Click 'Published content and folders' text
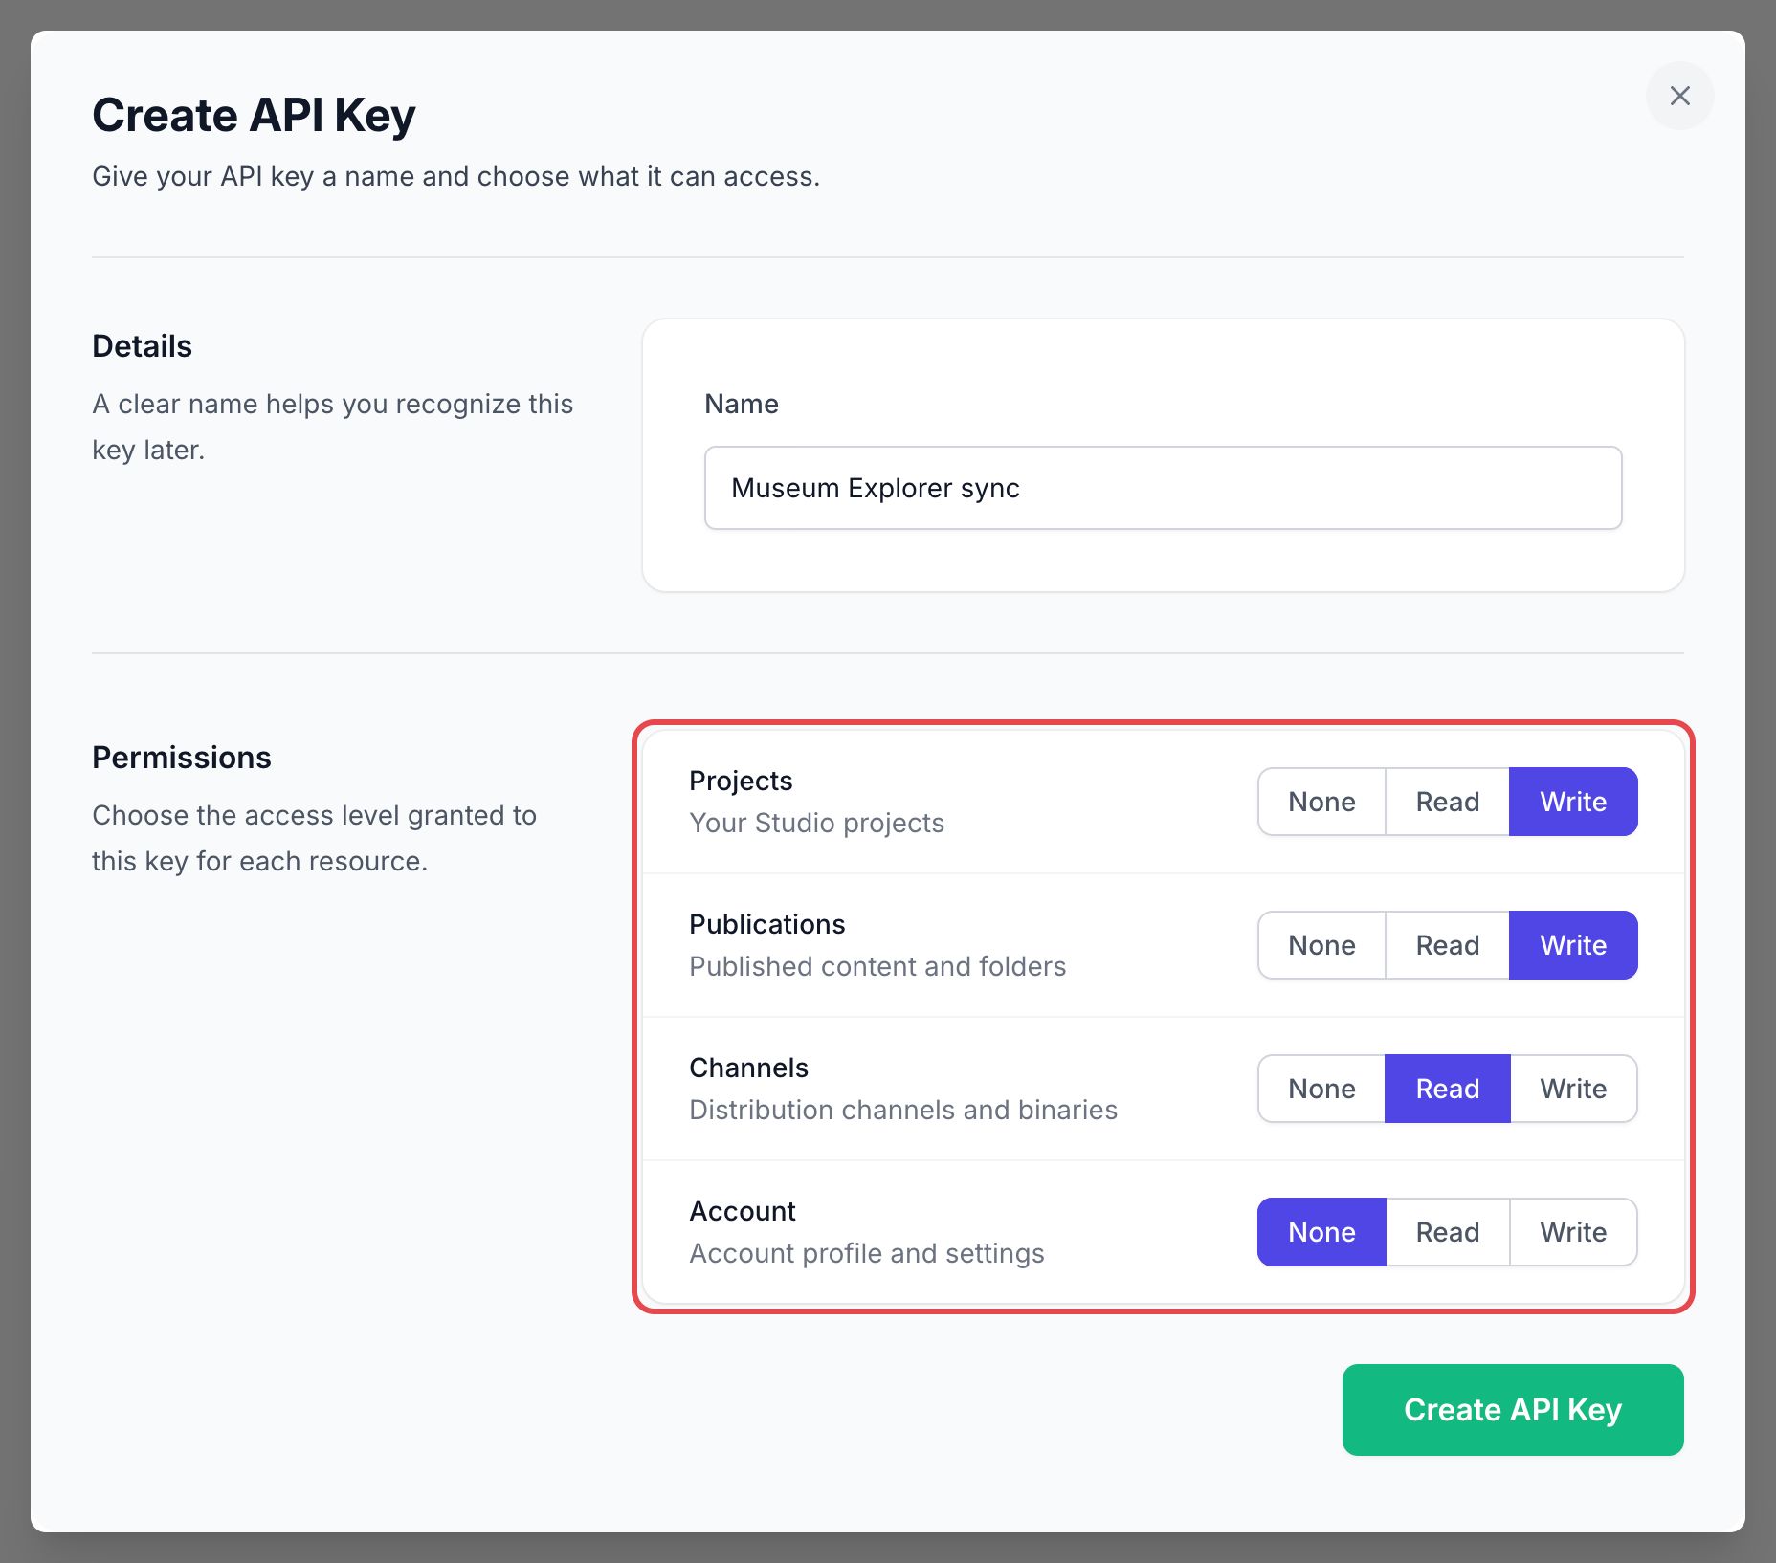The image size is (1776, 1563). point(877,966)
